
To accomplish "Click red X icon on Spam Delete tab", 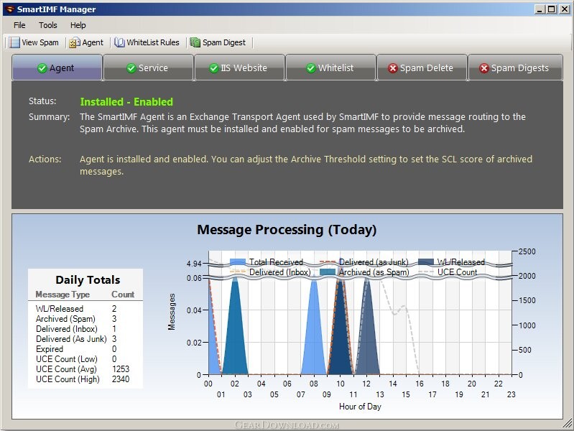I will coord(393,68).
